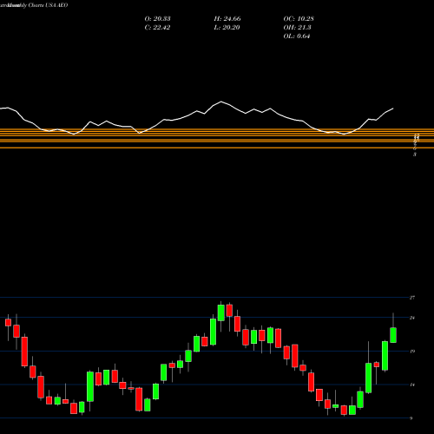The height and width of the screenshot is (434, 434).
Task: Click the close price value C: 22.42
Action: 157,28
